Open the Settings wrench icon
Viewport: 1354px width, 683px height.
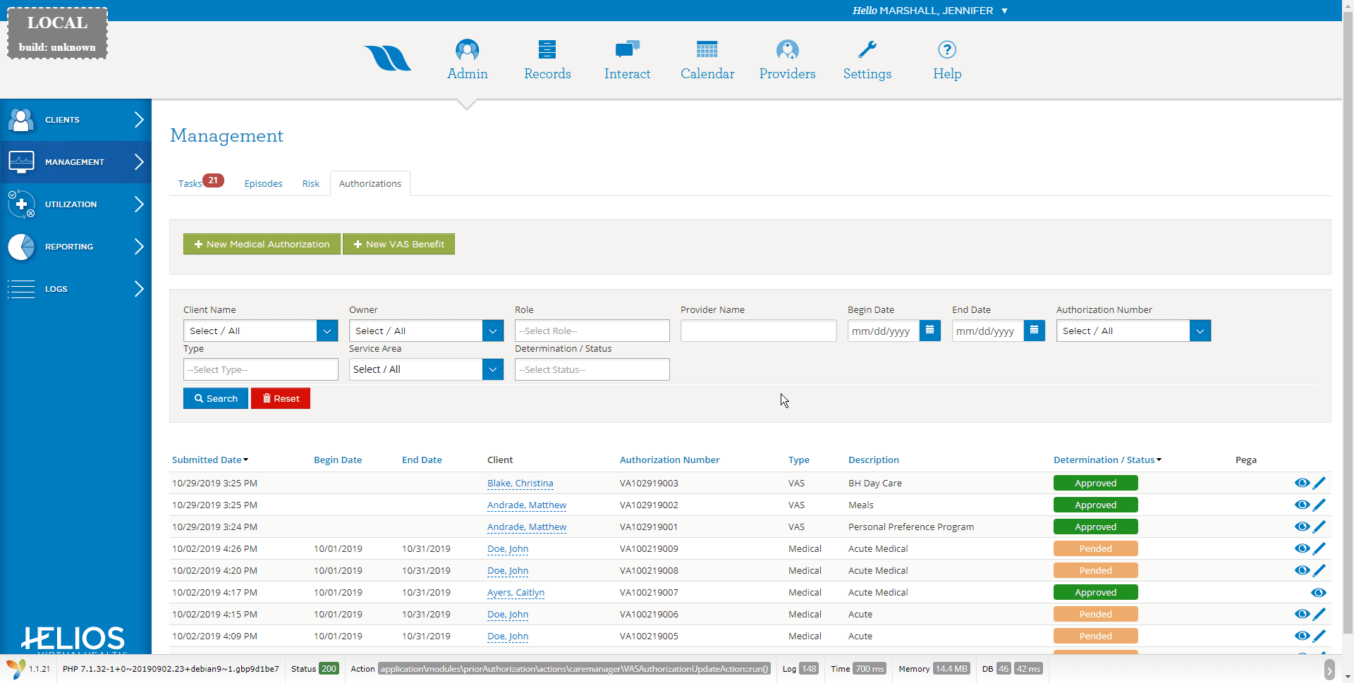[x=867, y=50]
